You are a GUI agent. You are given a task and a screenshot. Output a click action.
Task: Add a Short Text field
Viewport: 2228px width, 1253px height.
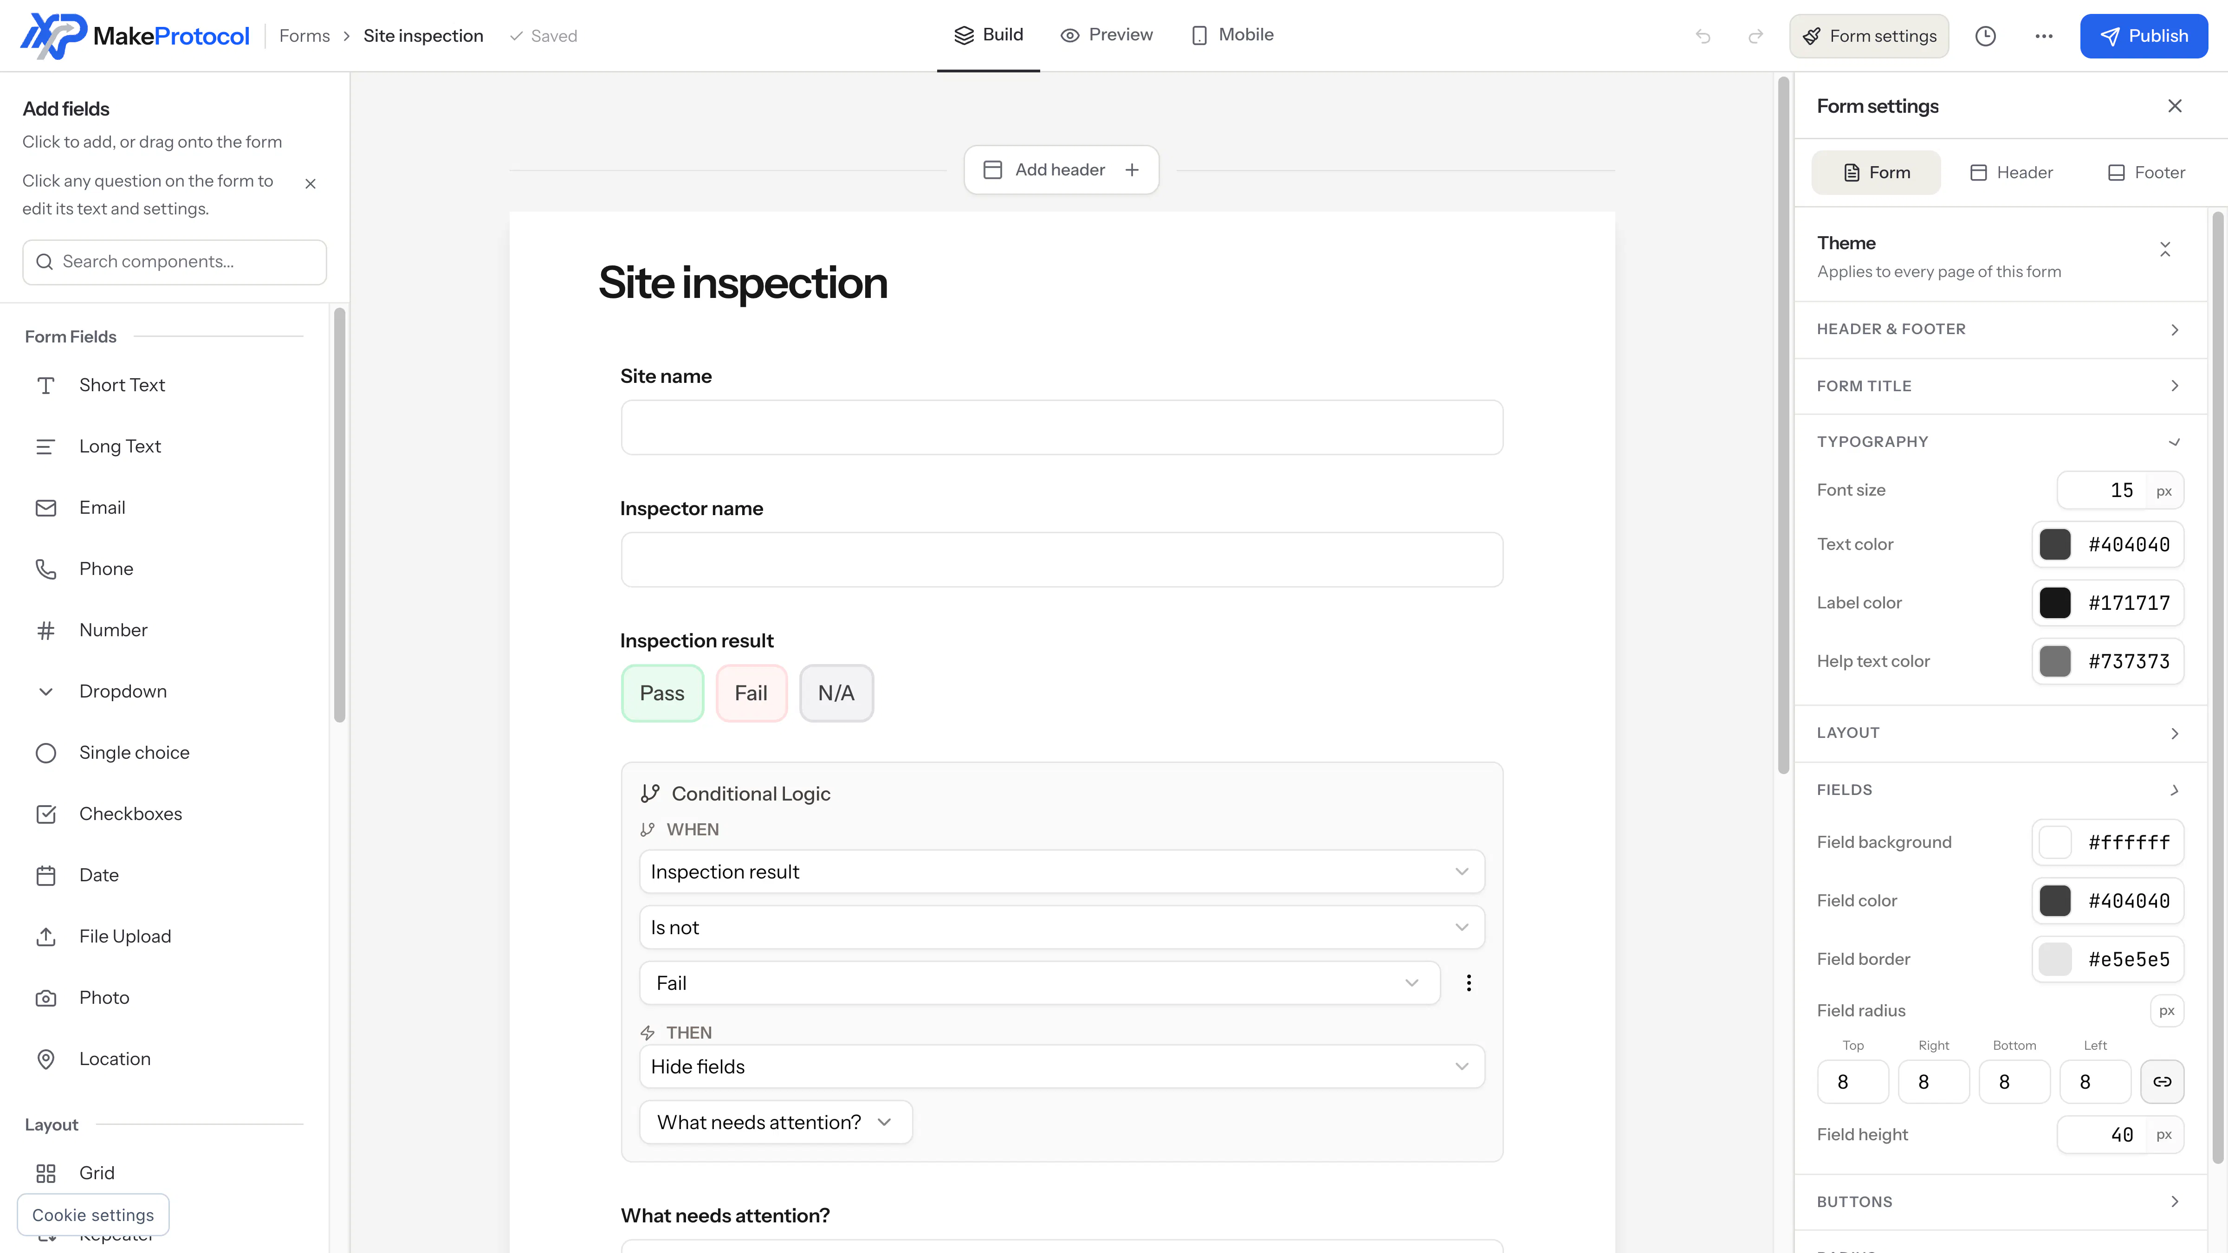coord(164,386)
